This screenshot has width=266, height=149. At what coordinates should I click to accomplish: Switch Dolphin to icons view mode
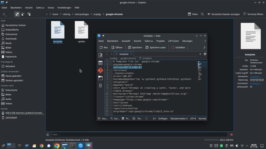pos(17,14)
